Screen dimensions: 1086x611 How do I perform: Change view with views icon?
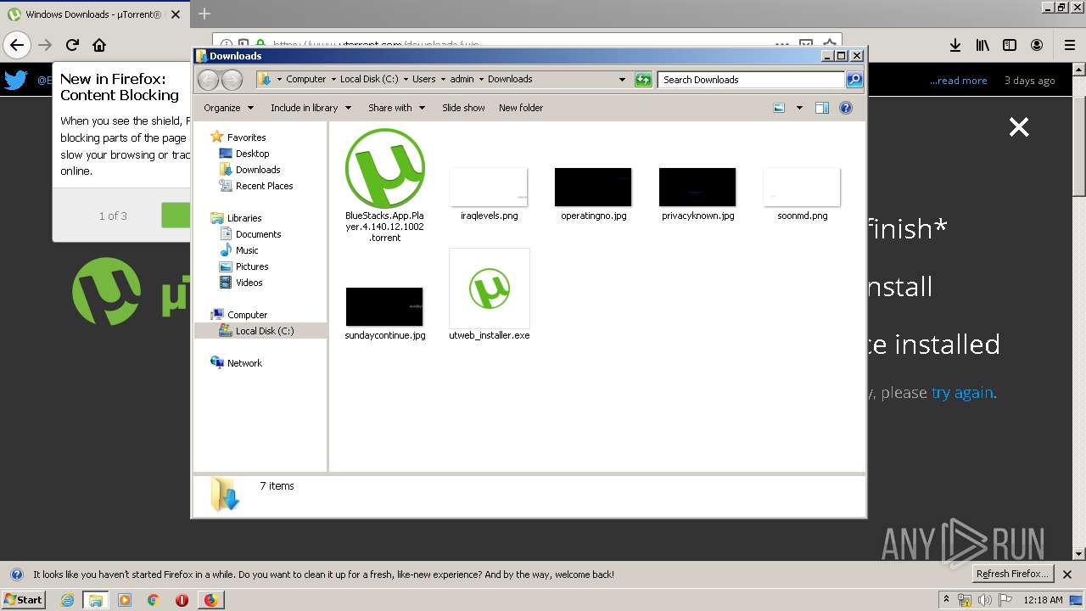click(779, 108)
